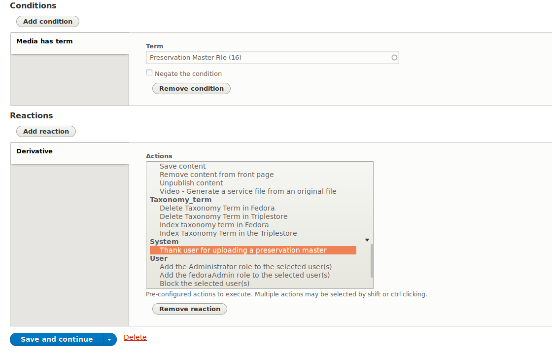Select the "Unpublish content" action
Screen dimensions: 552x356
click(191, 182)
